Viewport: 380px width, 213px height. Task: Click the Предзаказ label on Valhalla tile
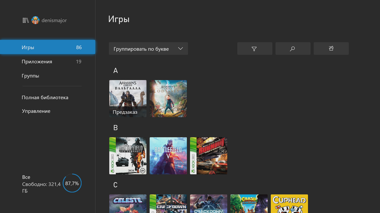click(x=125, y=112)
